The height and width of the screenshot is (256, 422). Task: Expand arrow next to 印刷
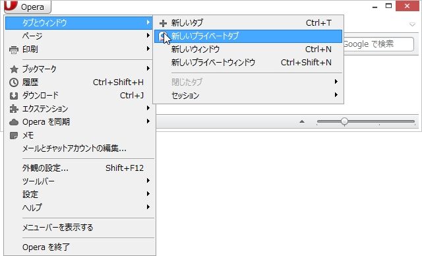click(148, 48)
